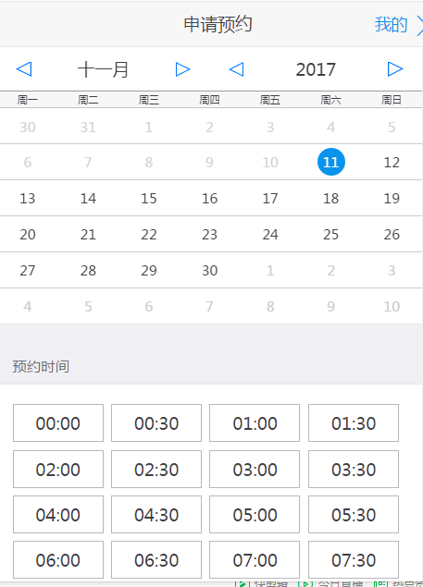Go to previous year arrow
Screen dimensions: 423x587
(236, 69)
